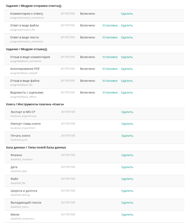The width and height of the screenshot is (189, 223).
Task: Delete the datafield_multimenu plugin
Action: point(127,215)
